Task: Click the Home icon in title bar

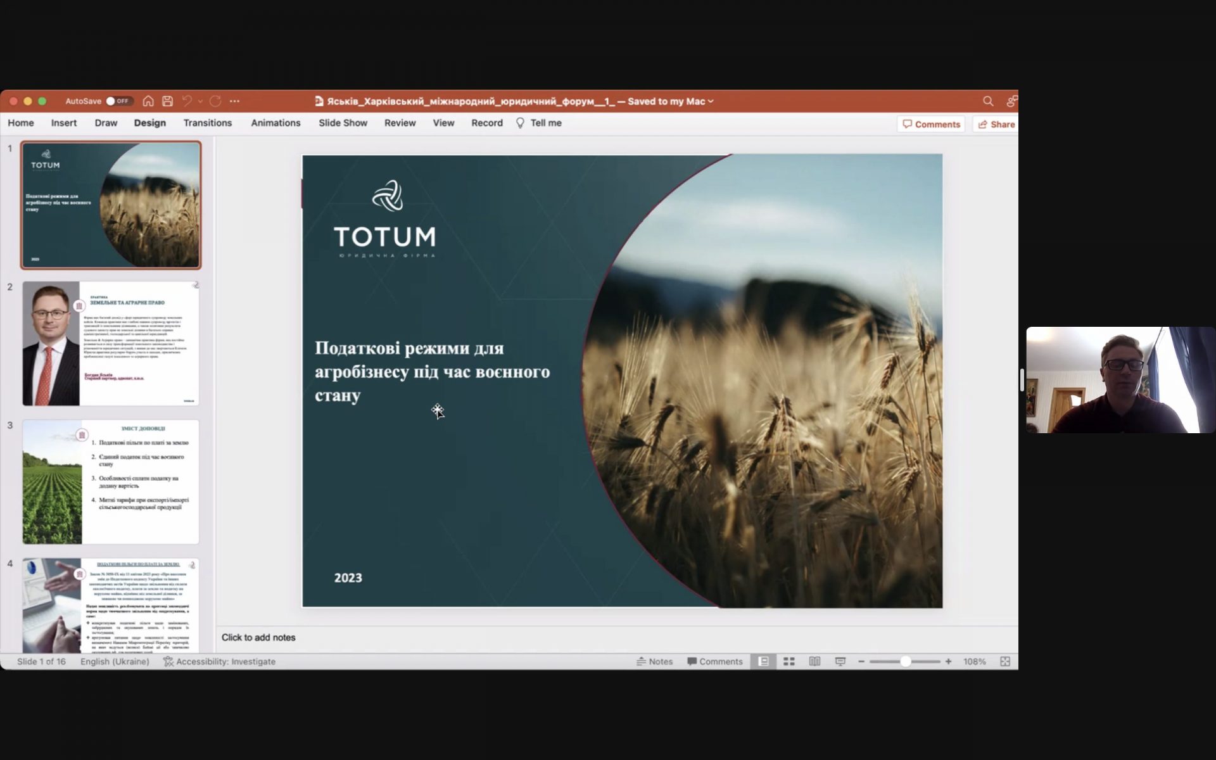Action: pos(148,101)
